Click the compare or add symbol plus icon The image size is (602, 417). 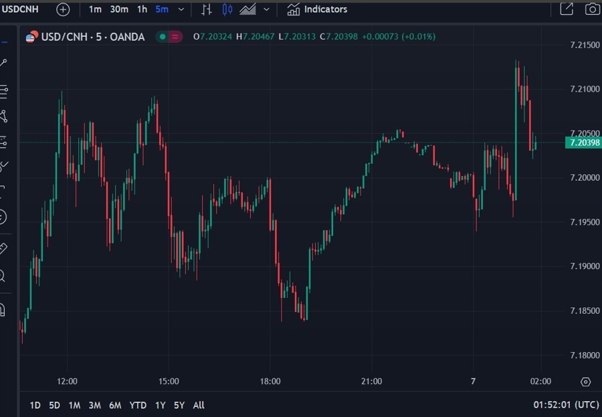point(63,9)
